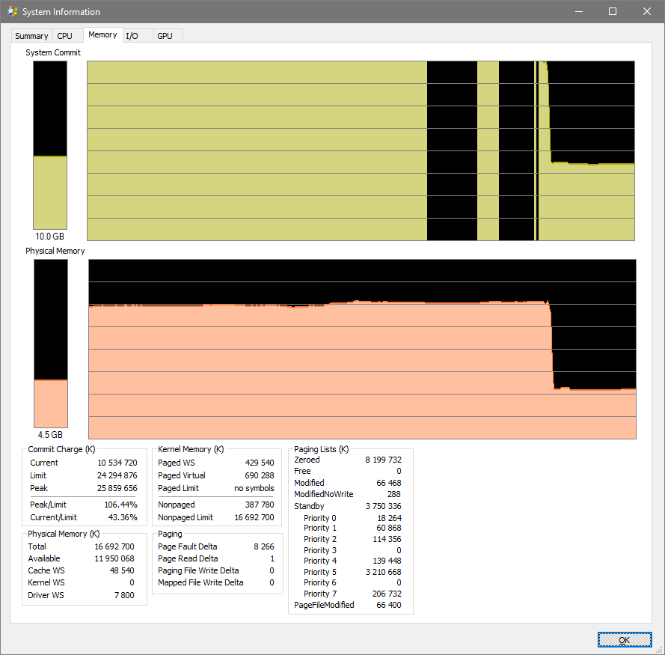
Task: Click the Current/Limit value 43.36%
Action: [x=123, y=517]
